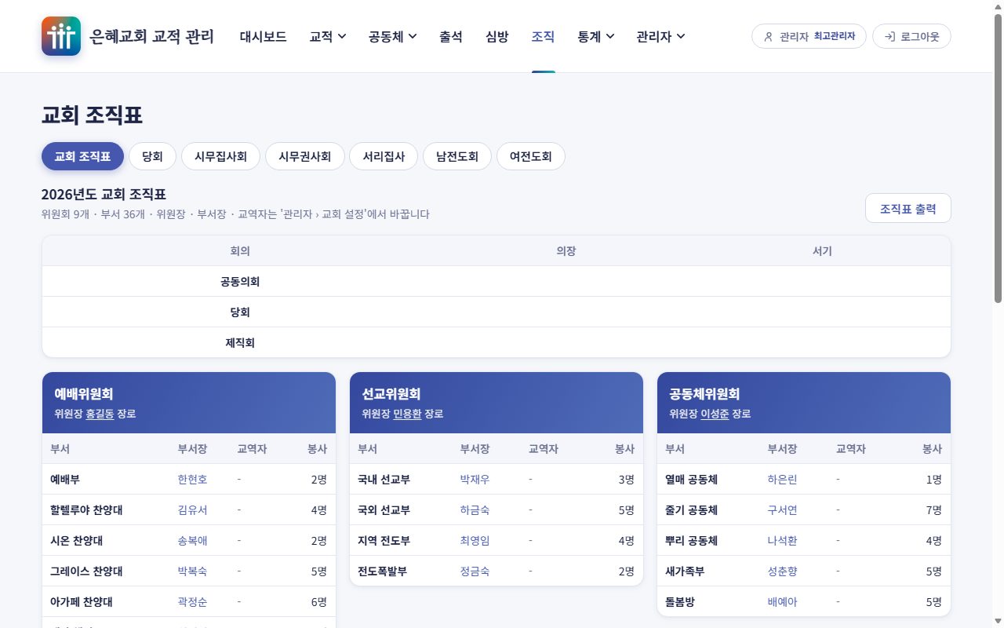Click department head 하금숙

[x=475, y=510]
